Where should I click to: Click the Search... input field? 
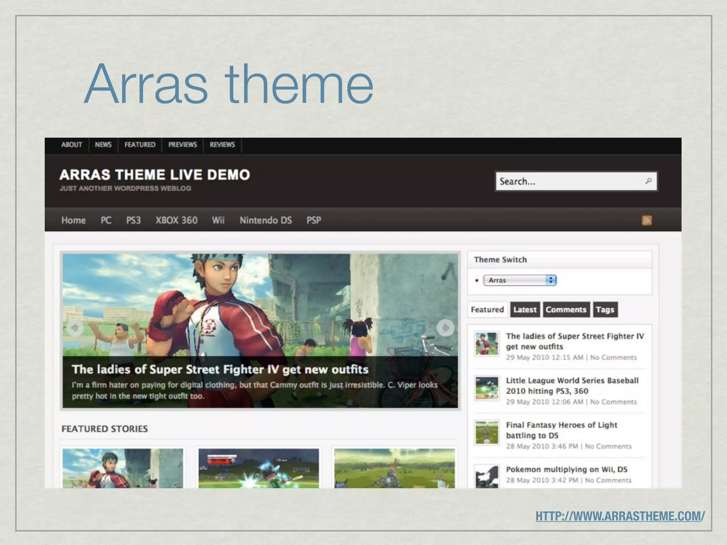pos(576,181)
